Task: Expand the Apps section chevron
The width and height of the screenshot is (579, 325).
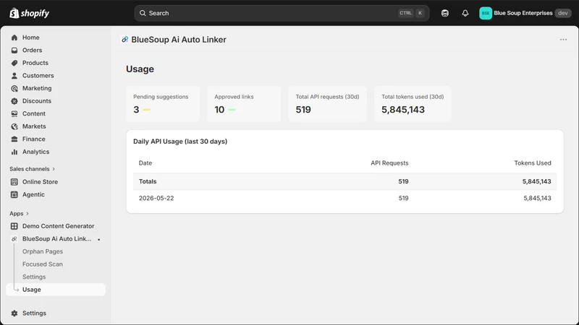Action: click(28, 214)
